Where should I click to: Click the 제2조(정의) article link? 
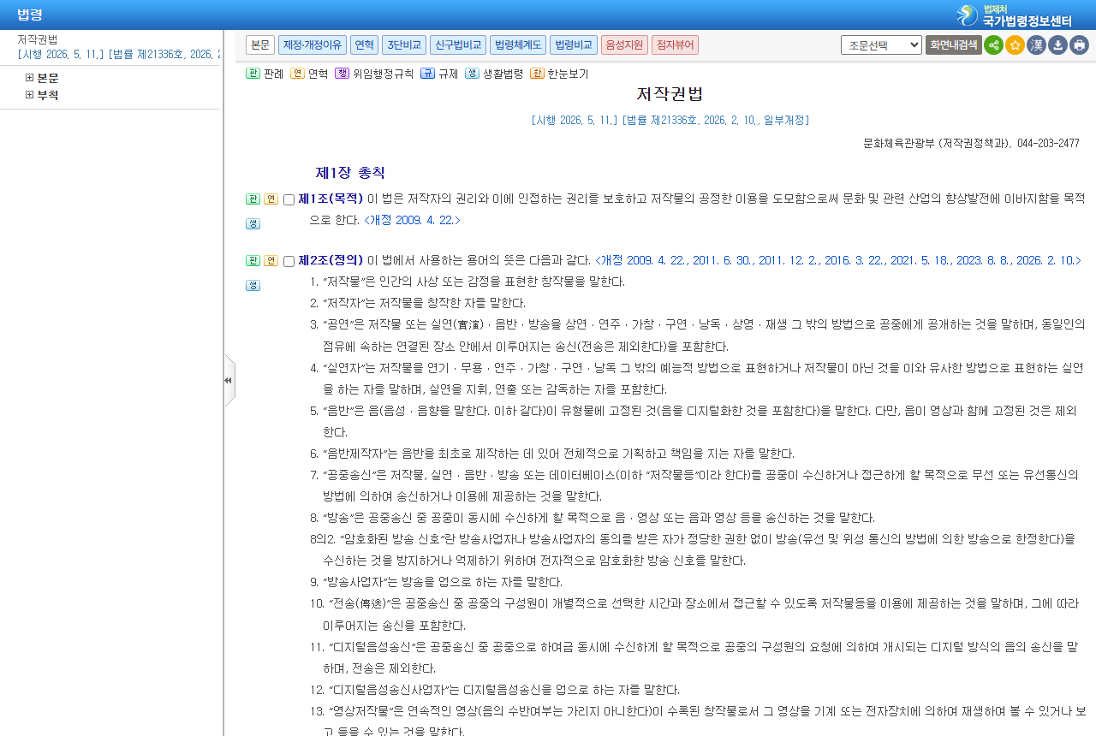tap(331, 260)
